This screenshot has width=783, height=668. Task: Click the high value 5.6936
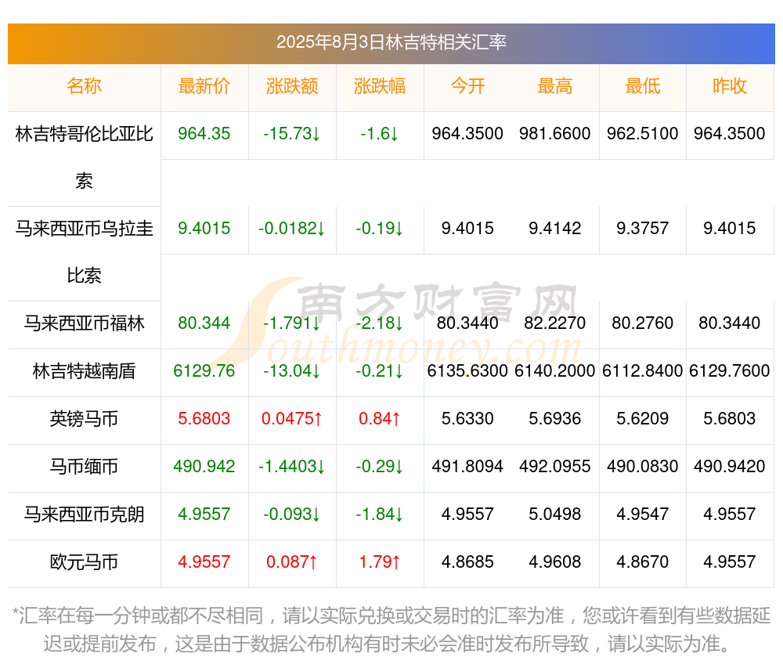[555, 419]
